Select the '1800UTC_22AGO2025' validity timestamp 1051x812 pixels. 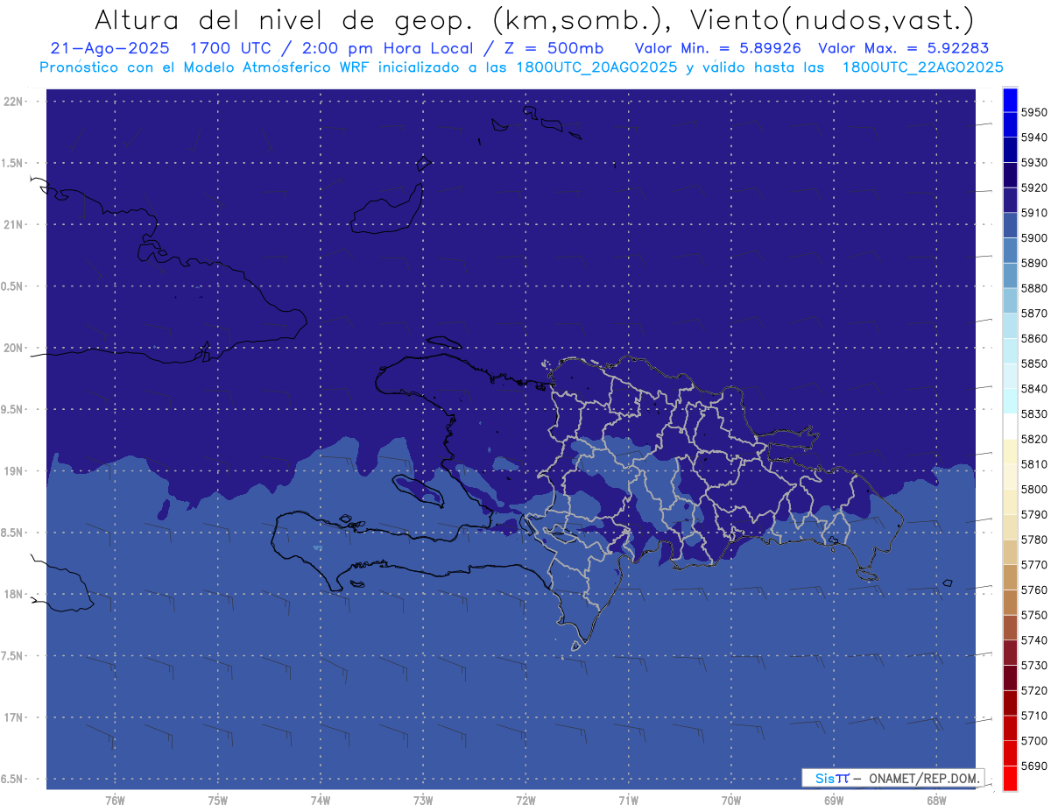[x=922, y=67]
